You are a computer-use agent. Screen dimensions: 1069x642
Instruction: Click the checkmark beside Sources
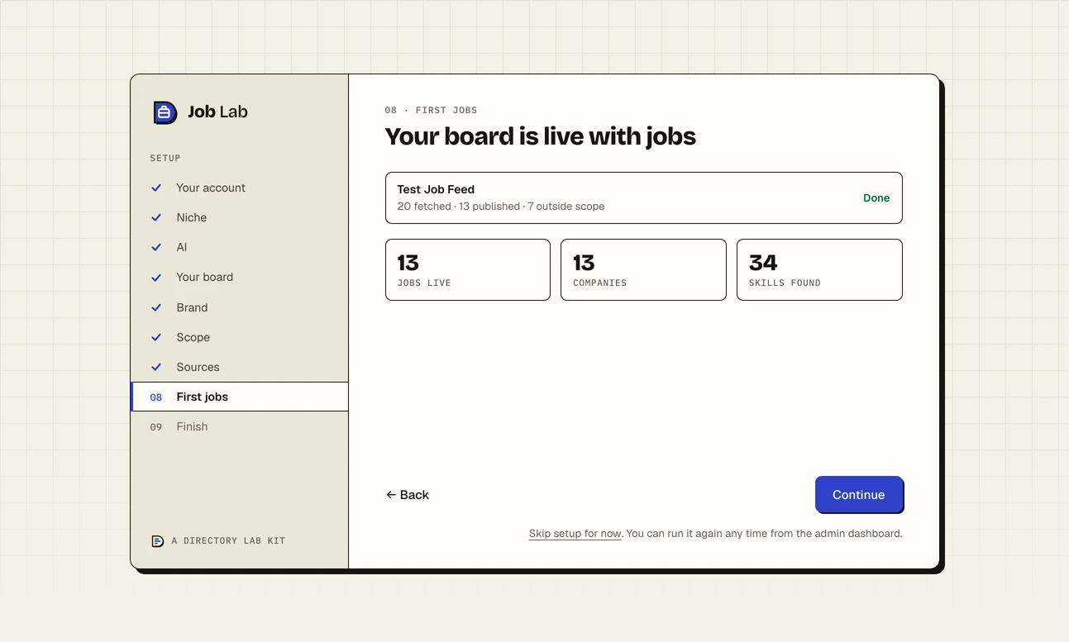(x=156, y=367)
